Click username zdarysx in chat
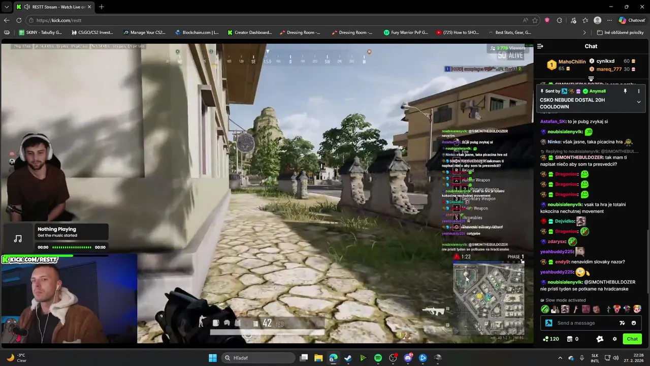Image resolution: width=650 pixels, height=366 pixels. (x=557, y=241)
